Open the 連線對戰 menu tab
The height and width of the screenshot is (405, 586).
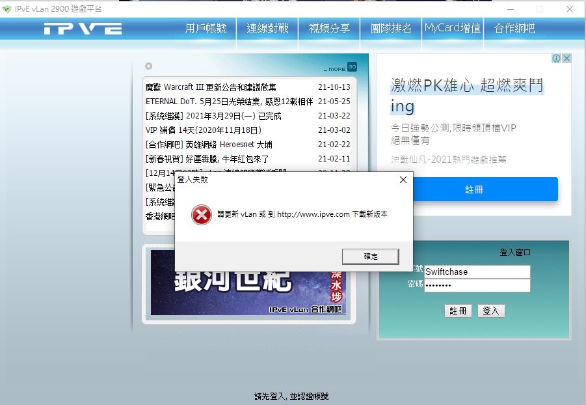(x=267, y=29)
